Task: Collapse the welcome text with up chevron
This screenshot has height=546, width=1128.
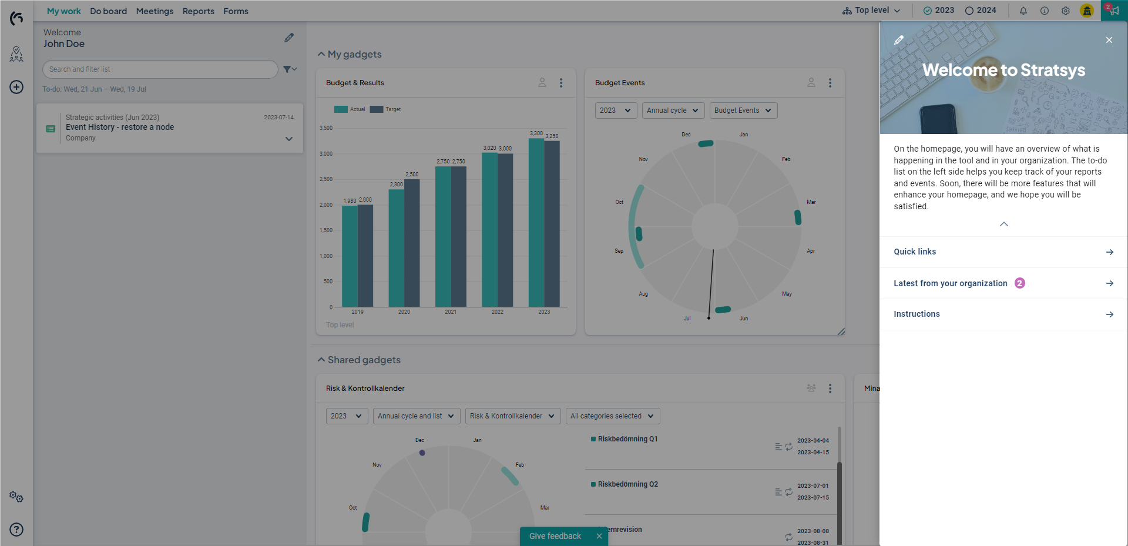Action: [x=1004, y=224]
